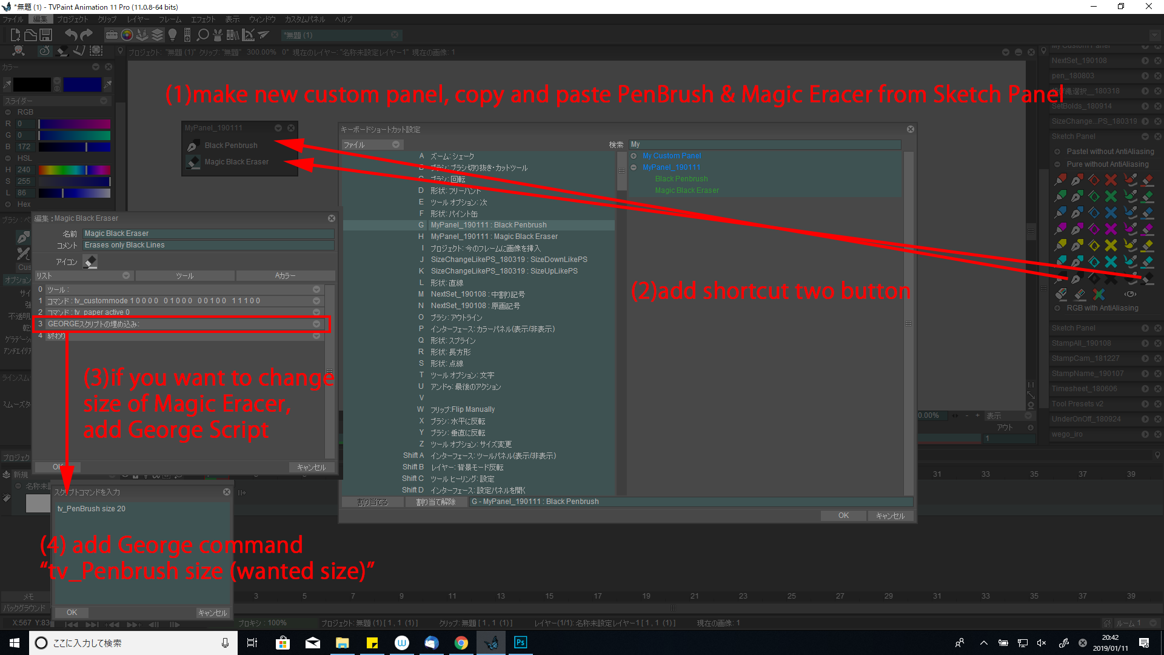Select the eraser tool in second toolbar
The height and width of the screenshot is (655, 1164).
point(62,51)
